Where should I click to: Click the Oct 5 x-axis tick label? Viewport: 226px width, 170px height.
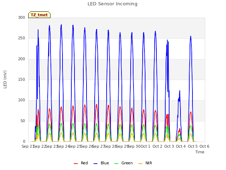[193, 146]
